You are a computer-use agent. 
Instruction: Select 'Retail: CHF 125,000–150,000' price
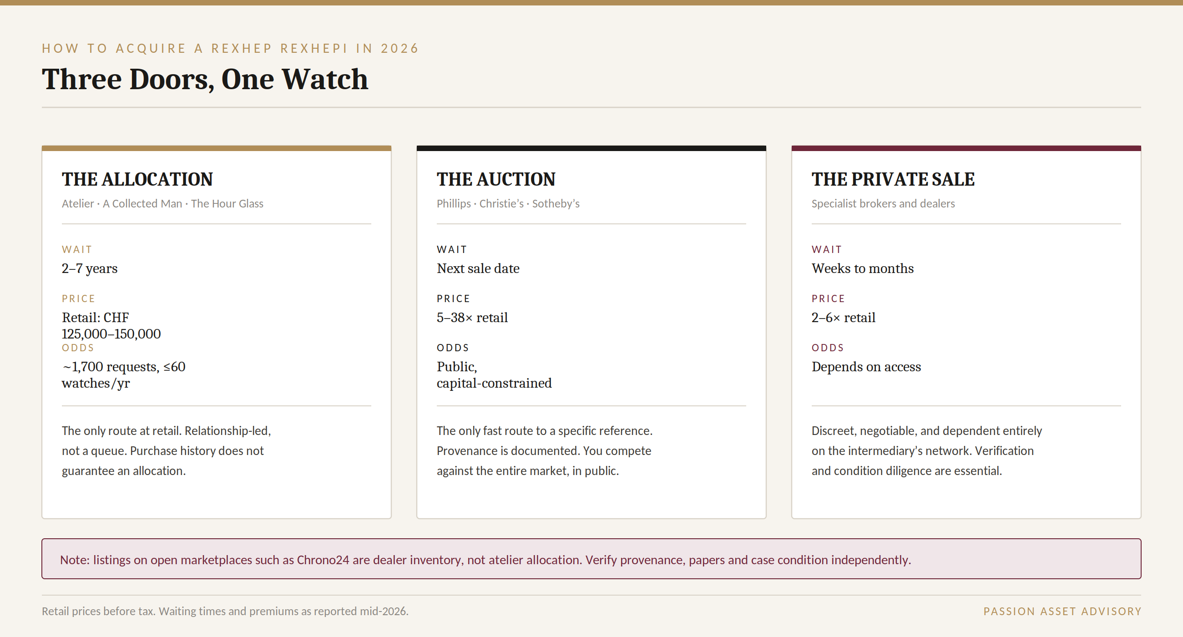111,326
